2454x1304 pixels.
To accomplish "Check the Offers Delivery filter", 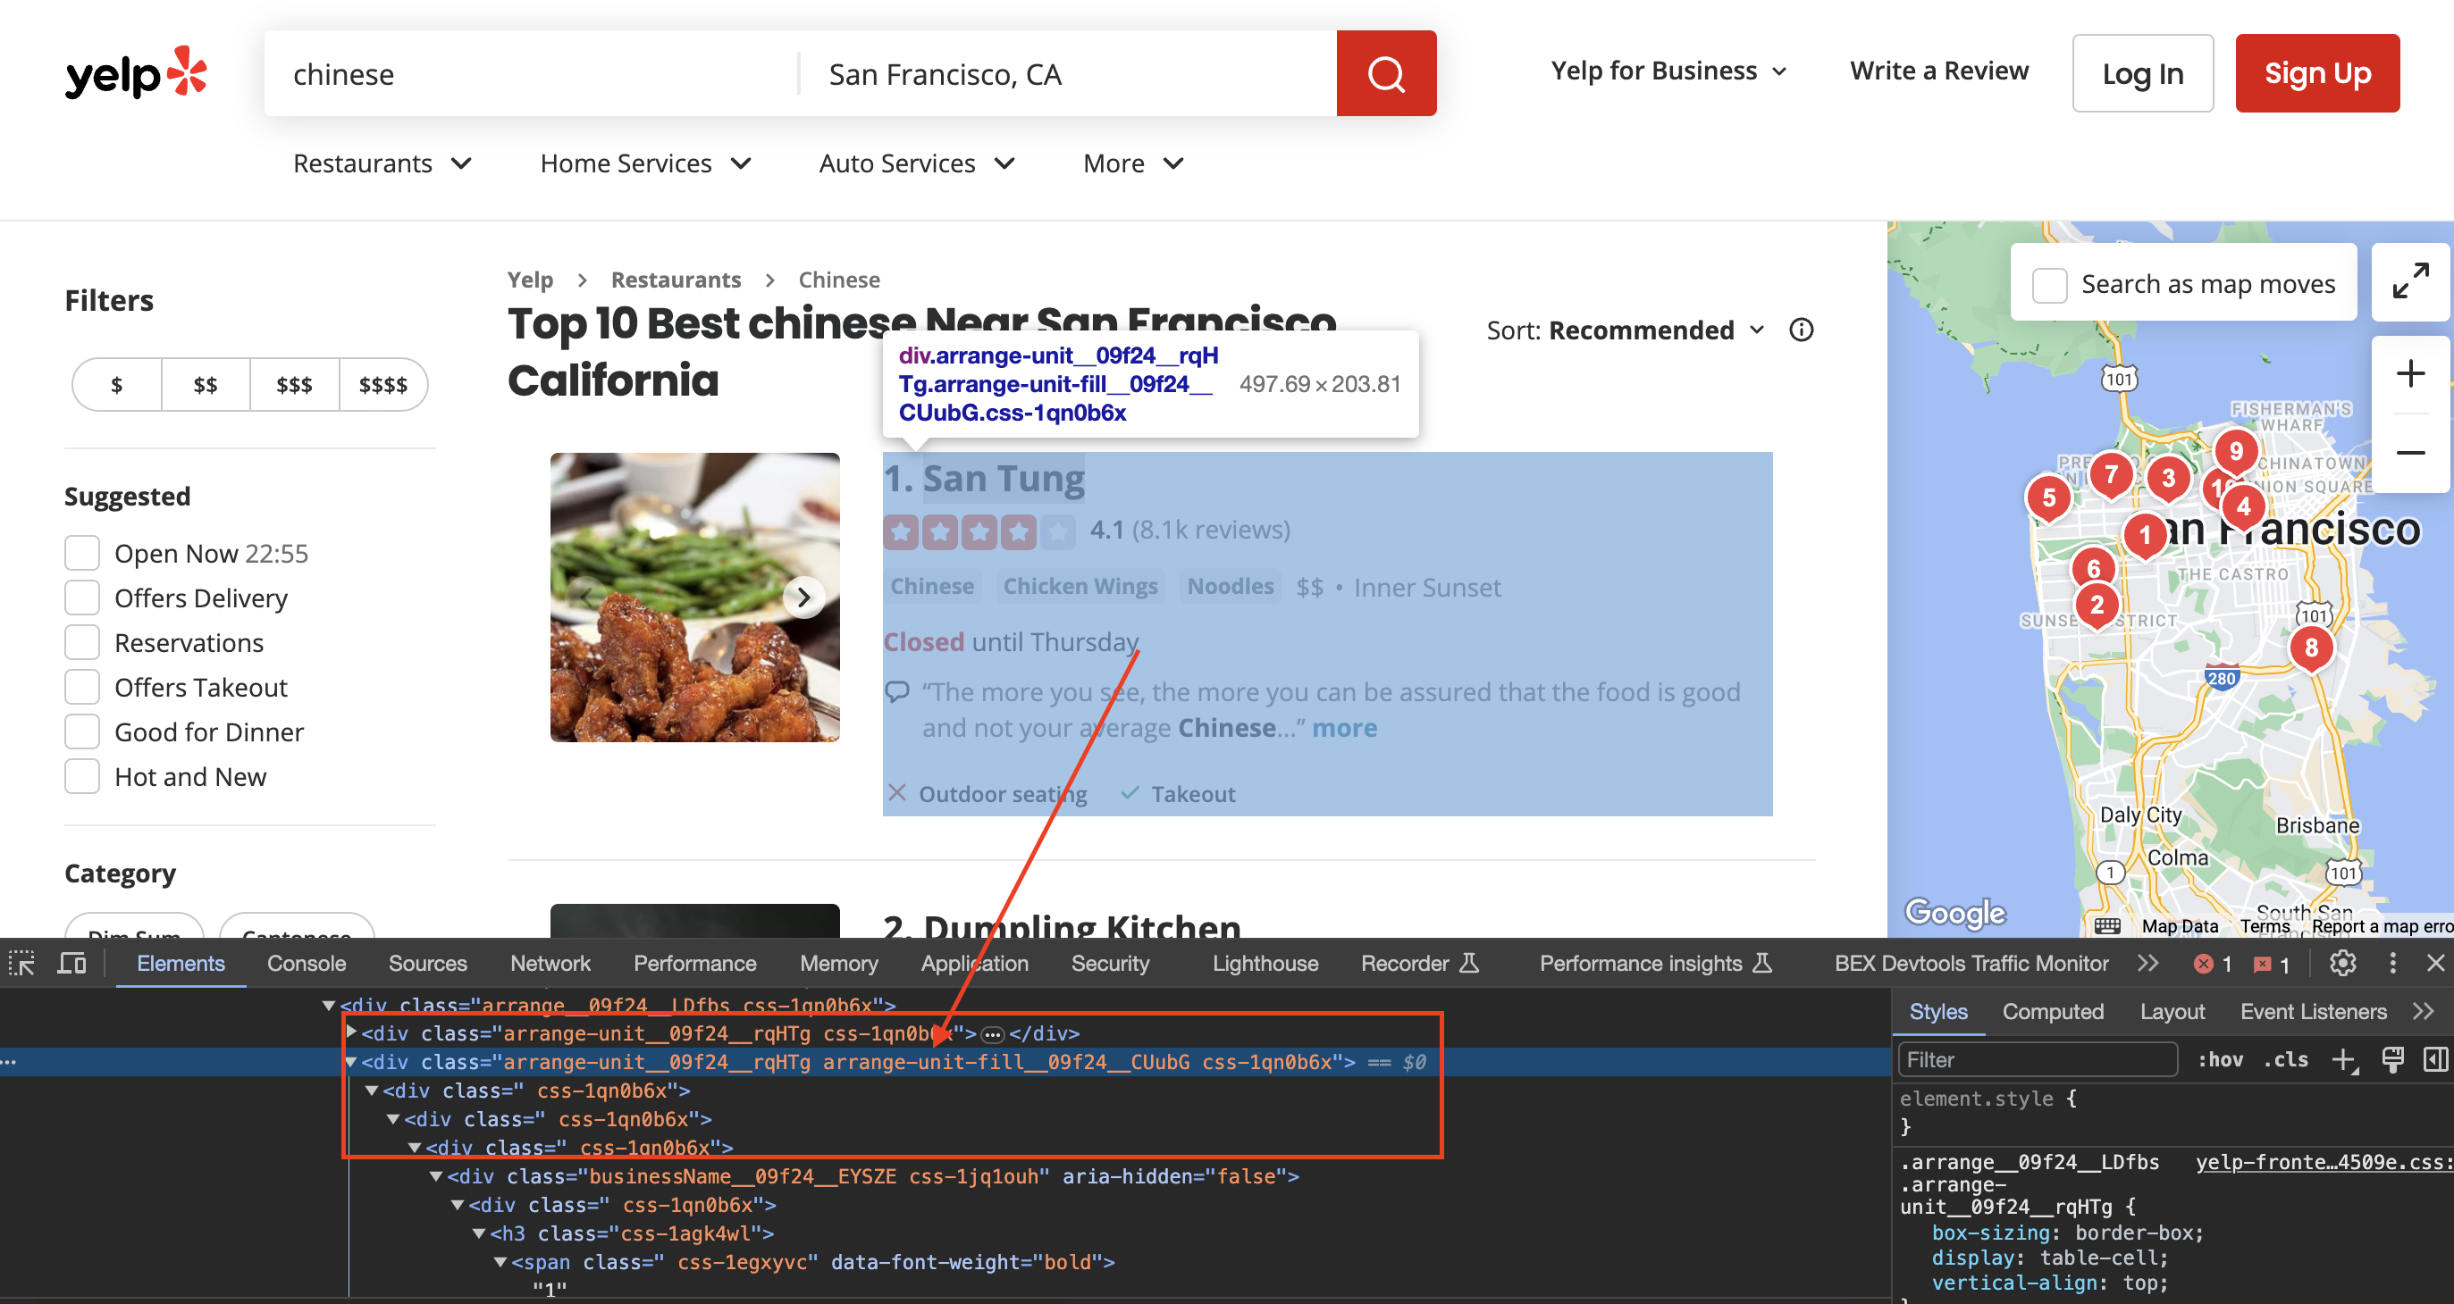I will pos(82,597).
